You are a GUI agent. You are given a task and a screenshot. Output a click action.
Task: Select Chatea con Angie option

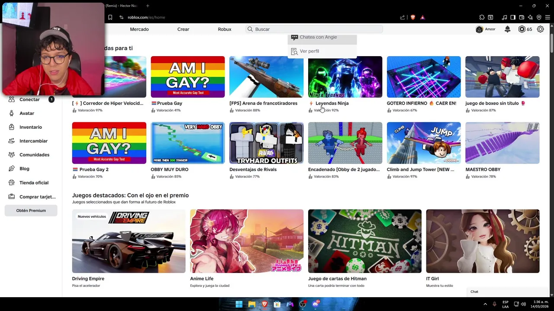[322, 38]
